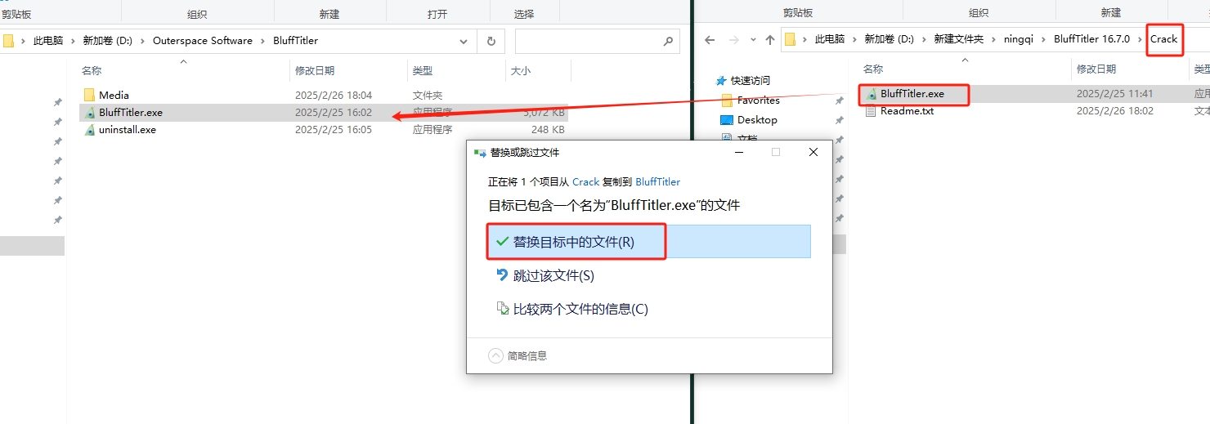Choose 替换目标中的文件(R) option
The height and width of the screenshot is (424, 1210).
pyautogui.click(x=573, y=242)
